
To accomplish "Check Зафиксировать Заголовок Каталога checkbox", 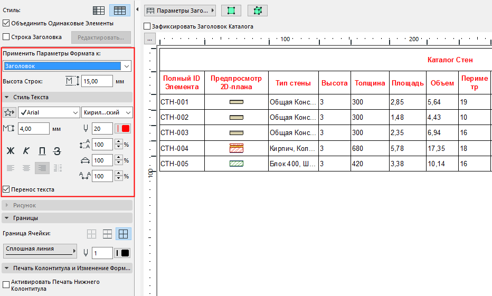I will pos(147,26).
